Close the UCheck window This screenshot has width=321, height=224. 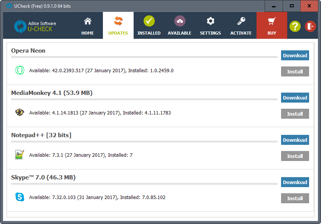309,6
